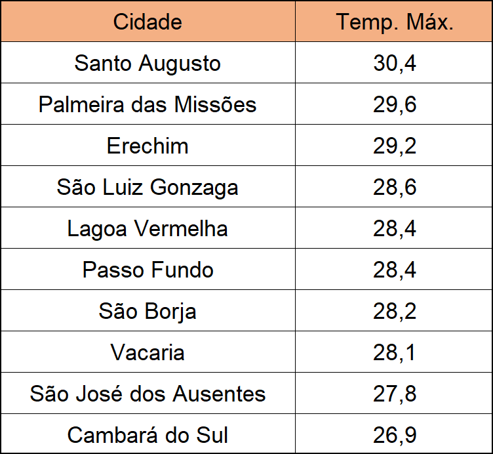
Task: Select the 30,4 temperature cell
Action: [394, 62]
